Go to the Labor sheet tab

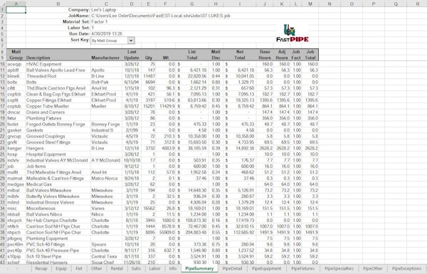154,268
